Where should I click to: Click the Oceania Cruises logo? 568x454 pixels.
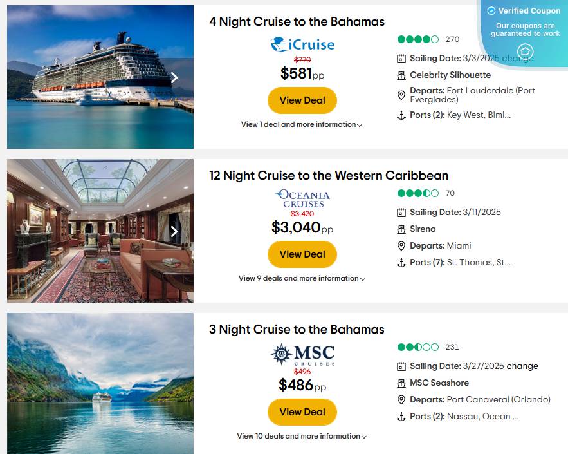[302, 198]
